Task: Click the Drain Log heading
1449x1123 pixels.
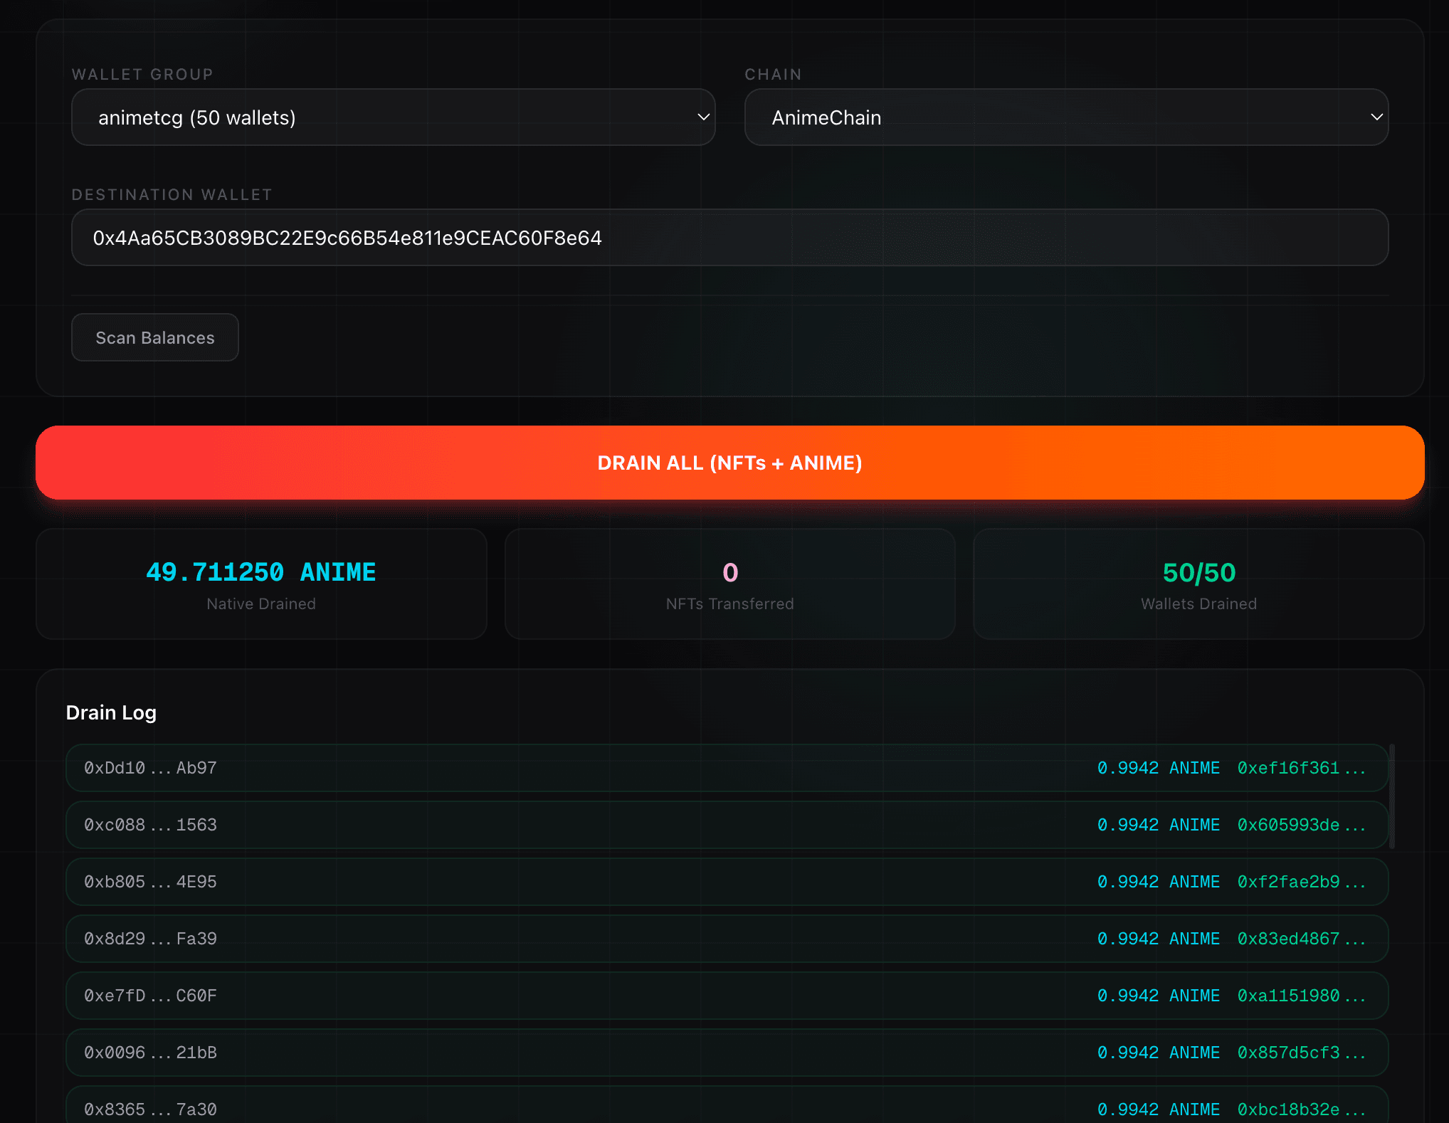Action: [x=111, y=712]
